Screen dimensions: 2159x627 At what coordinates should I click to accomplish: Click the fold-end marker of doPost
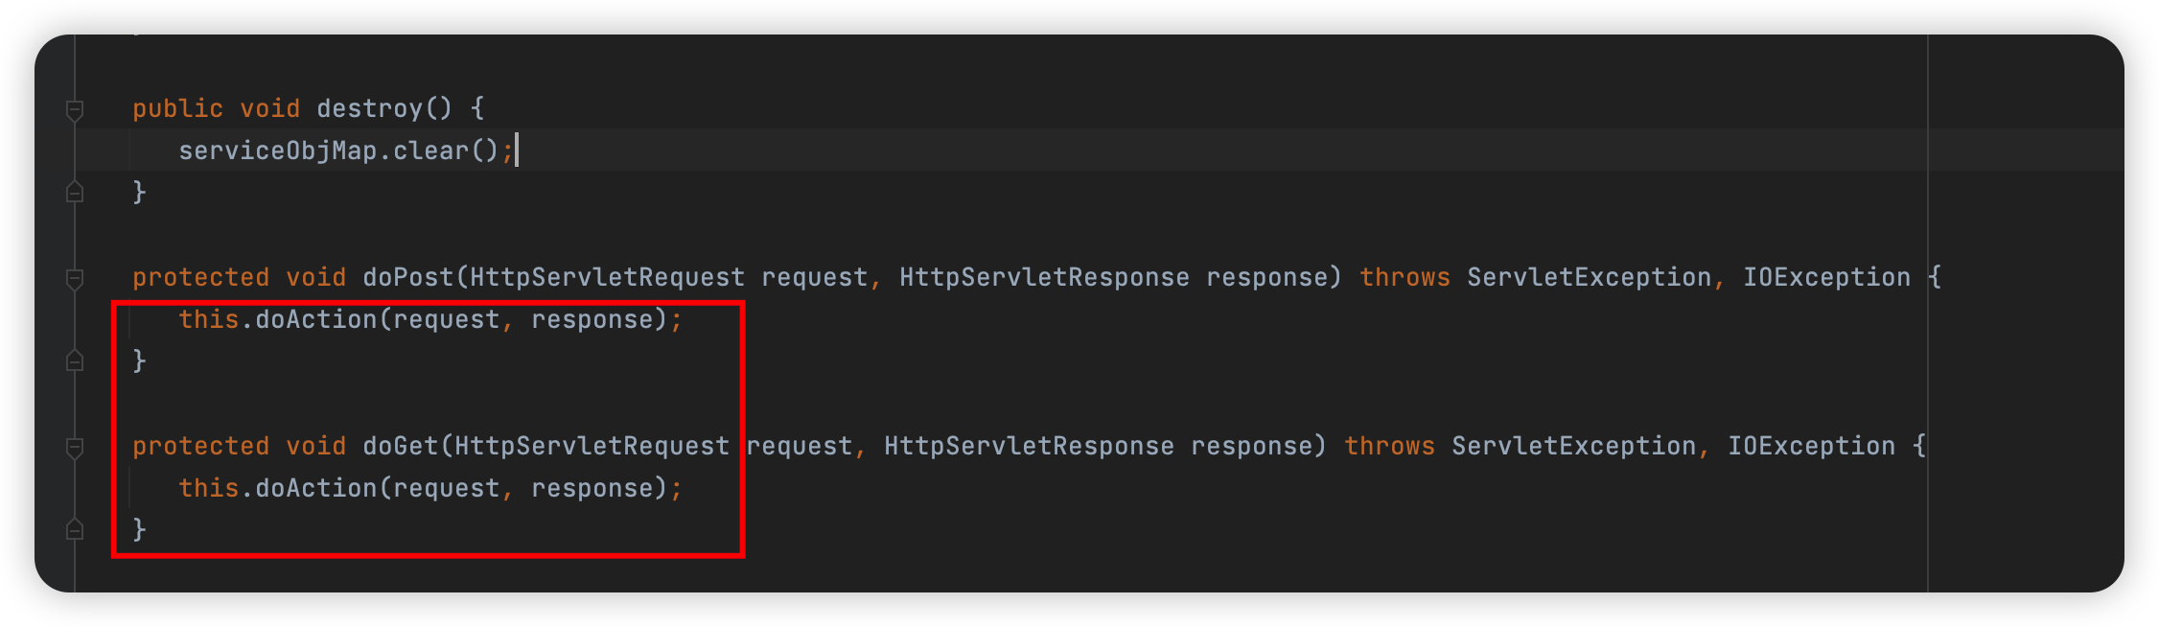click(75, 361)
